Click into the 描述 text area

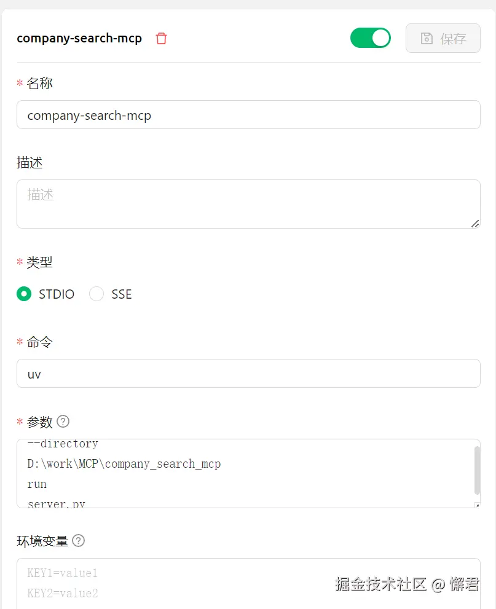pos(248,204)
